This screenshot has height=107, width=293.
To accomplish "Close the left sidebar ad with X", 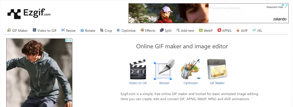I will coord(70,40).
